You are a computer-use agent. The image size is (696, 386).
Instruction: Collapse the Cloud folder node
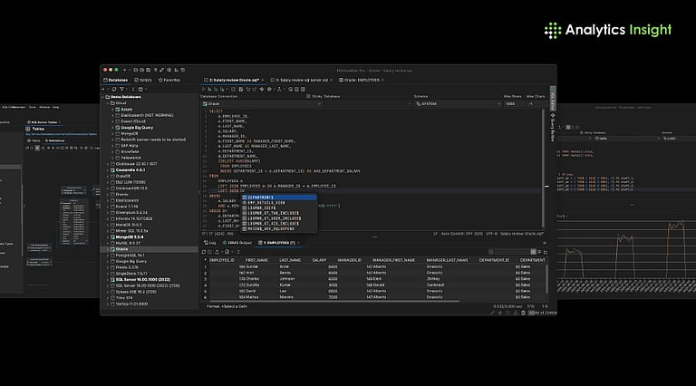point(108,103)
